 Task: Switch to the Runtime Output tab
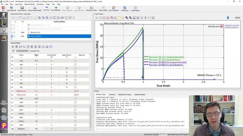101,94
